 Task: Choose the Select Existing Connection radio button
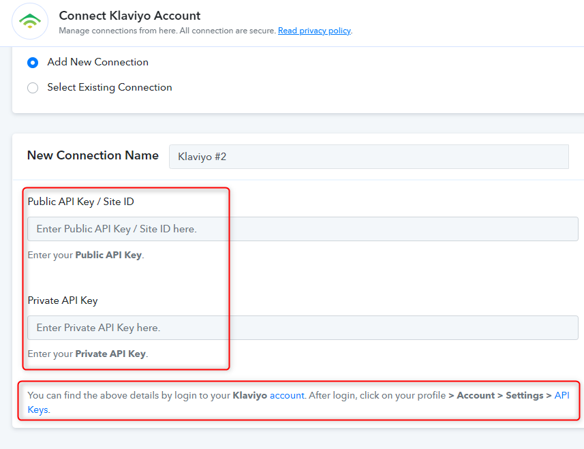[33, 88]
